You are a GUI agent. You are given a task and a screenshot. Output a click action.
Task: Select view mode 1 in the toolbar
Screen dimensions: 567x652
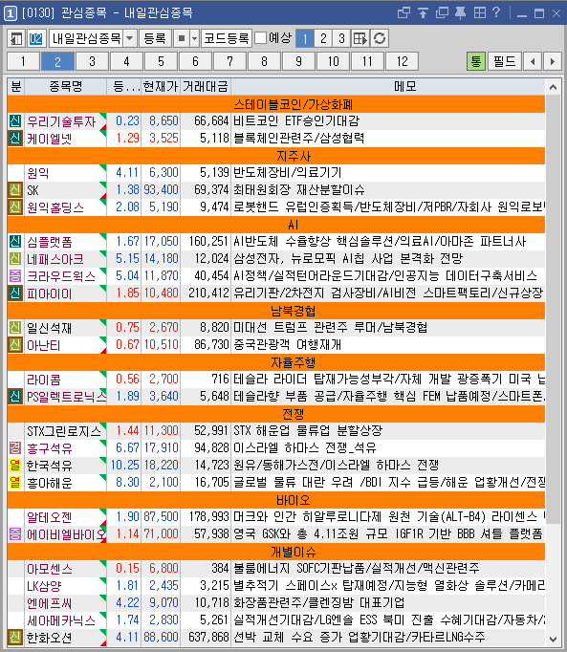304,38
